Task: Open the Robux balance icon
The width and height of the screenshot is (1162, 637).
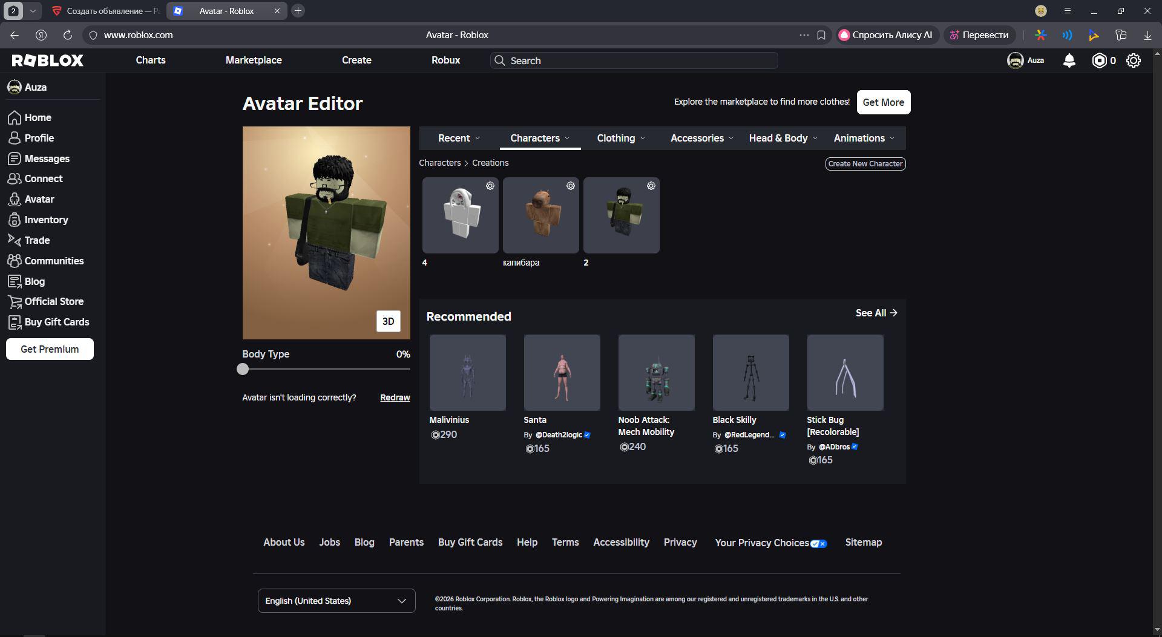Action: coord(1099,60)
